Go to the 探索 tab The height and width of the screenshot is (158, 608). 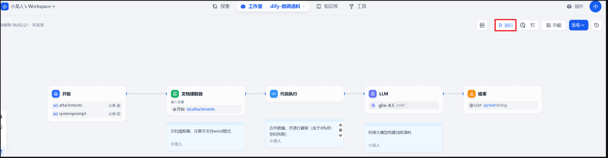(221, 6)
